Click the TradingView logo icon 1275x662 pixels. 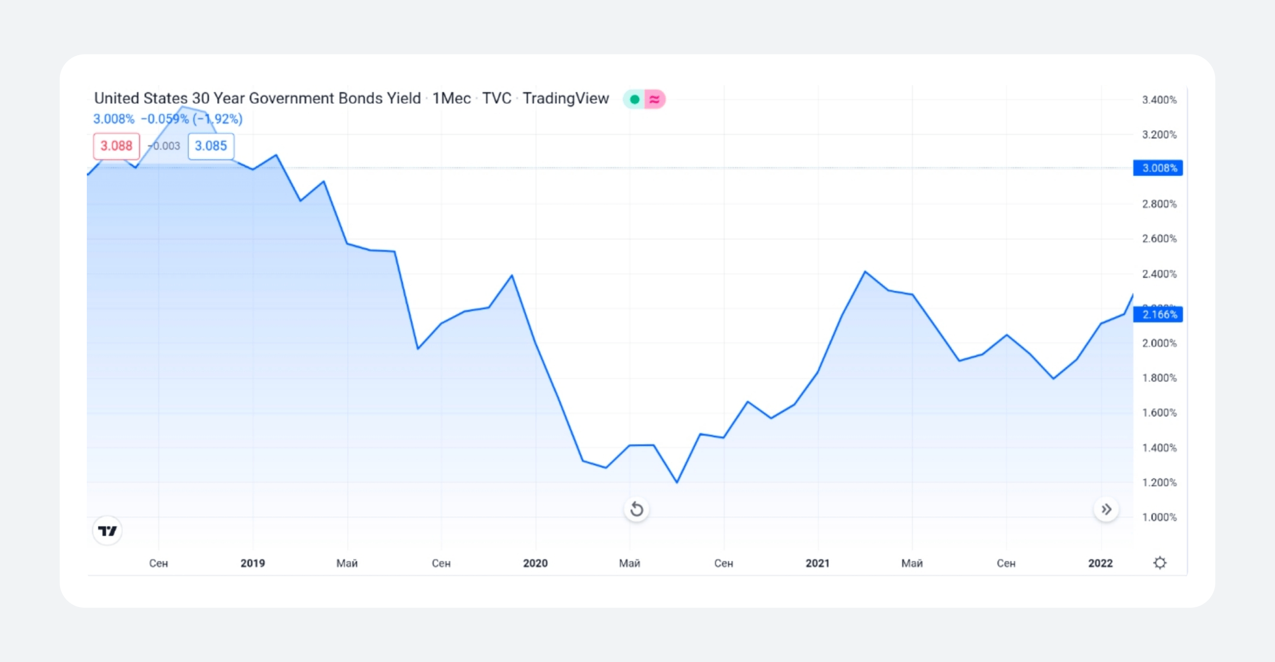coord(108,531)
